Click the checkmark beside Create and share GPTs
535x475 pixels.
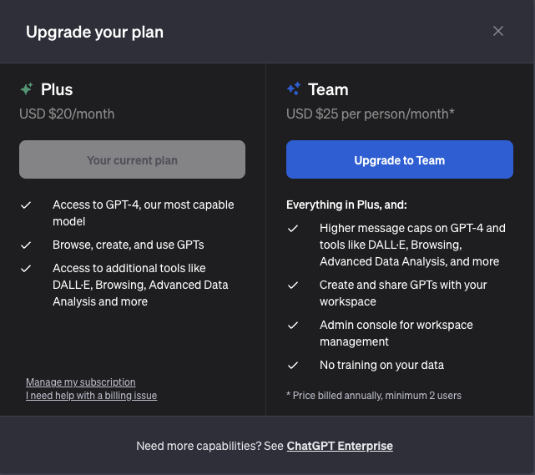293,285
